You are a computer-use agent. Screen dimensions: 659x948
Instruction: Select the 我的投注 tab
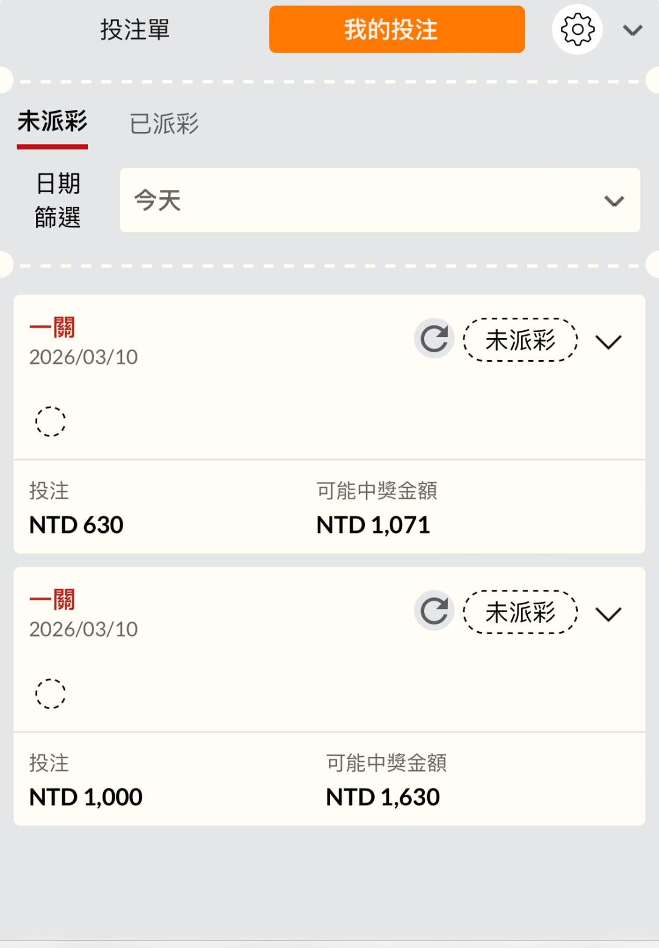[397, 29]
